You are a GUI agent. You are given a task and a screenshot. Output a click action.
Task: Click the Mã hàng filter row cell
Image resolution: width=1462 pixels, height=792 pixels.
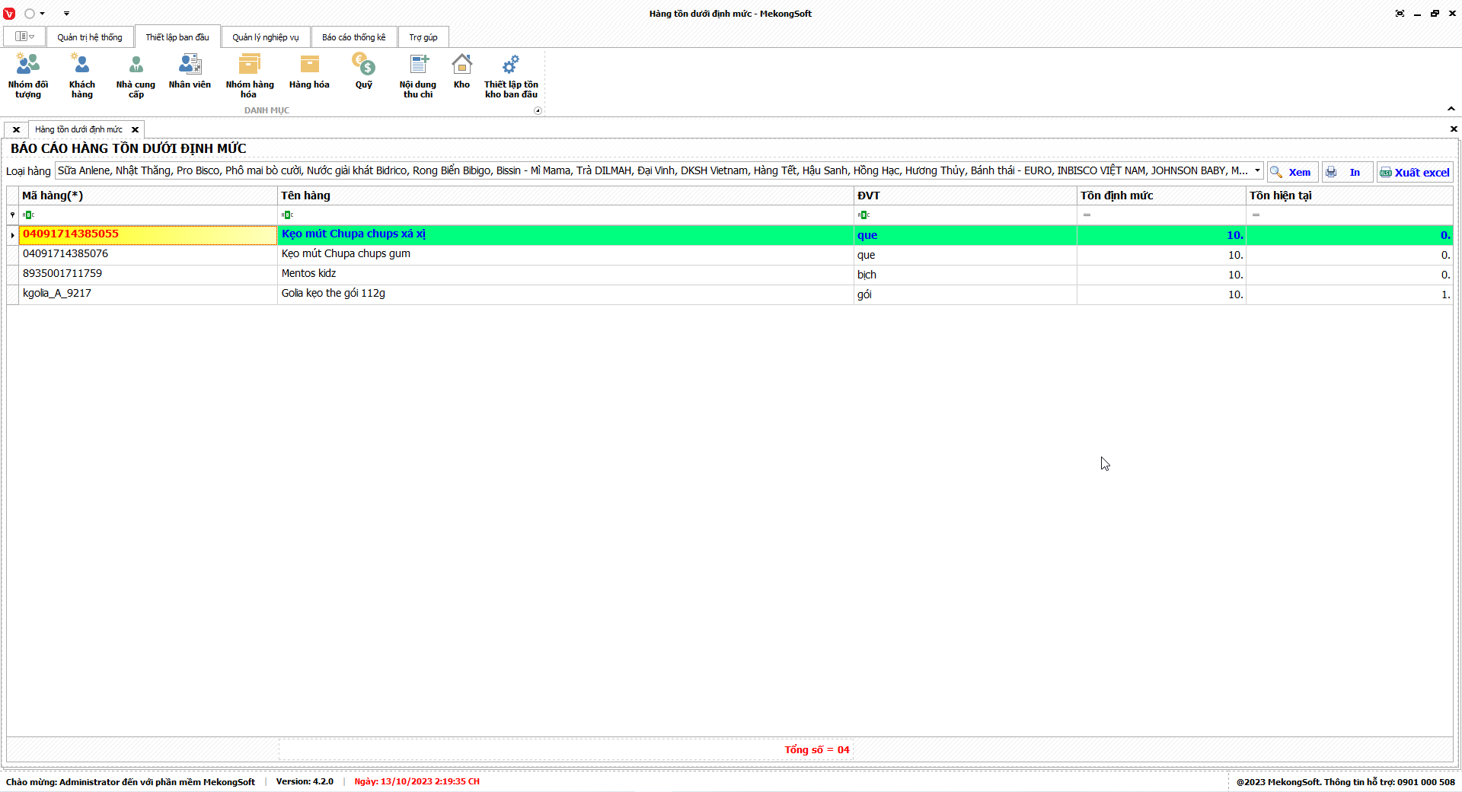[x=148, y=215]
